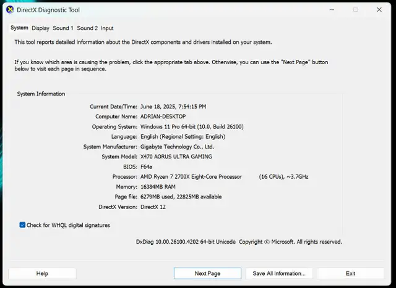The height and width of the screenshot is (288, 396).
Task: Uncheck Check for WHQL digital signatures
Action: click(22, 225)
